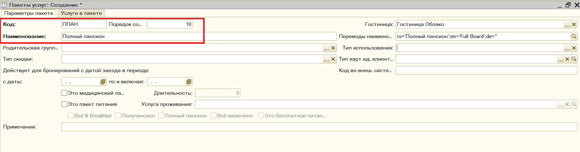Click the 'с даты' date field
Screen dimensions: 580x152
81,82
